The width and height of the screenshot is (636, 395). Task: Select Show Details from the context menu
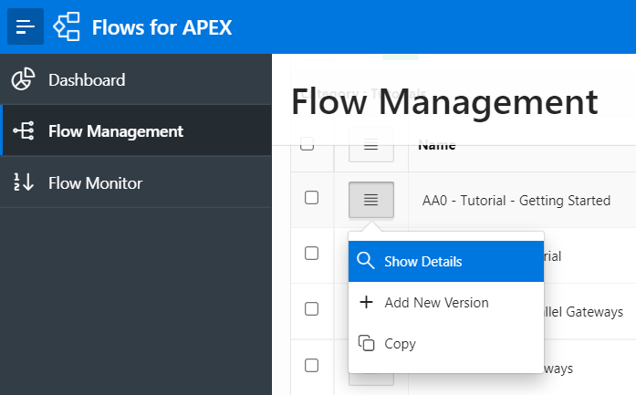(x=422, y=262)
